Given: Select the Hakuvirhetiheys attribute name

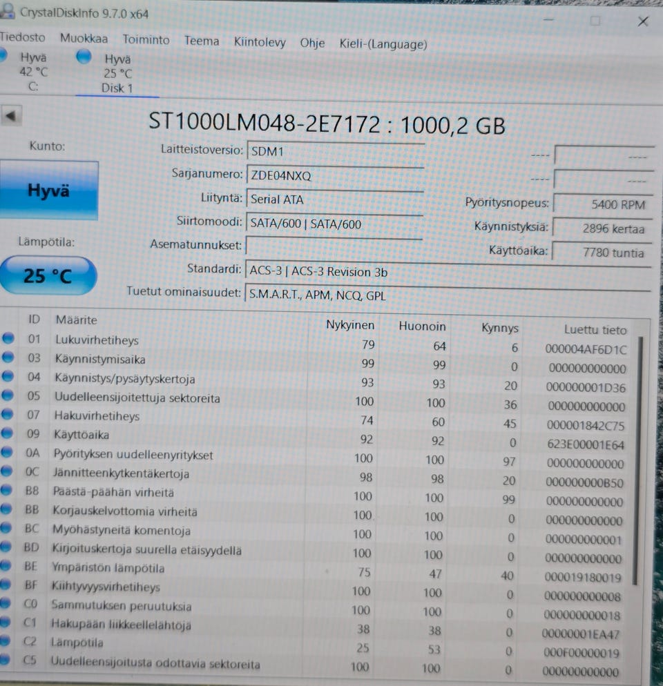Looking at the screenshot, I should point(97,415).
